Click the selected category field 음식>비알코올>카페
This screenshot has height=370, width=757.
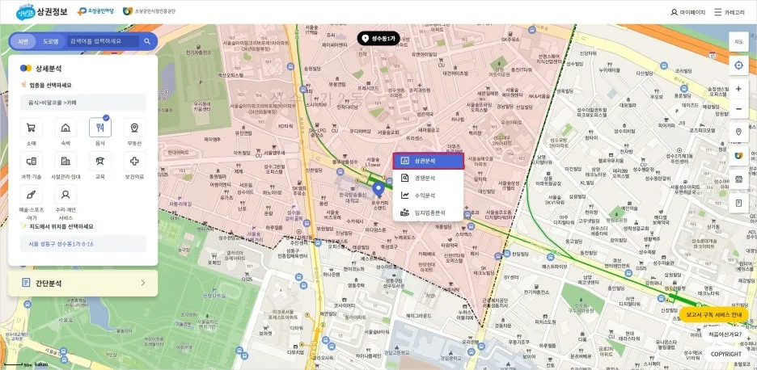[x=83, y=103]
